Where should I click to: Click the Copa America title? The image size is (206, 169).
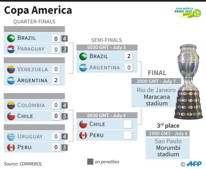pos(38,10)
